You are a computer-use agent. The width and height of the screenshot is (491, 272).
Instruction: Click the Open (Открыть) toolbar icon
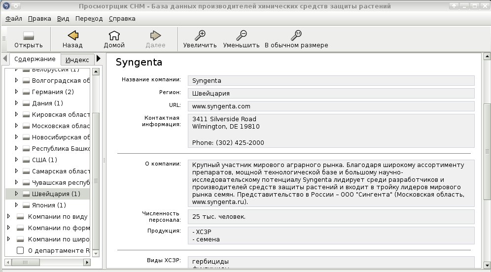[29, 35]
